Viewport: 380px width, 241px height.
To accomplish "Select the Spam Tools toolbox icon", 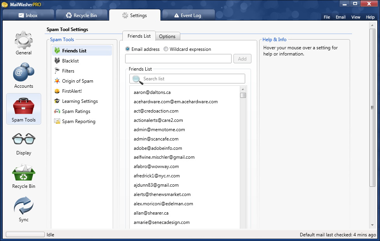I will (24, 106).
